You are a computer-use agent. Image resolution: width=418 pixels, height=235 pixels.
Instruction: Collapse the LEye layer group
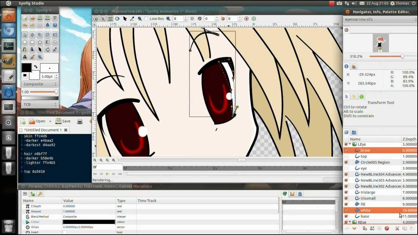[x=350, y=144]
